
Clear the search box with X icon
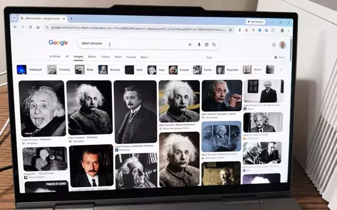[190, 45]
